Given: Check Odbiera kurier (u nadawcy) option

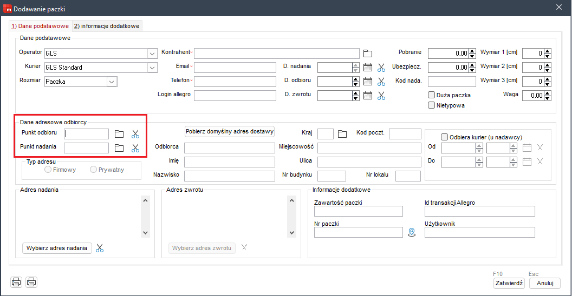Looking at the screenshot, I should pyautogui.click(x=445, y=137).
